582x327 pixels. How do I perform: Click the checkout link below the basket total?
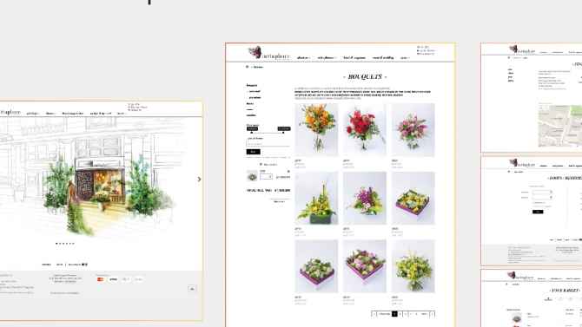(280, 202)
